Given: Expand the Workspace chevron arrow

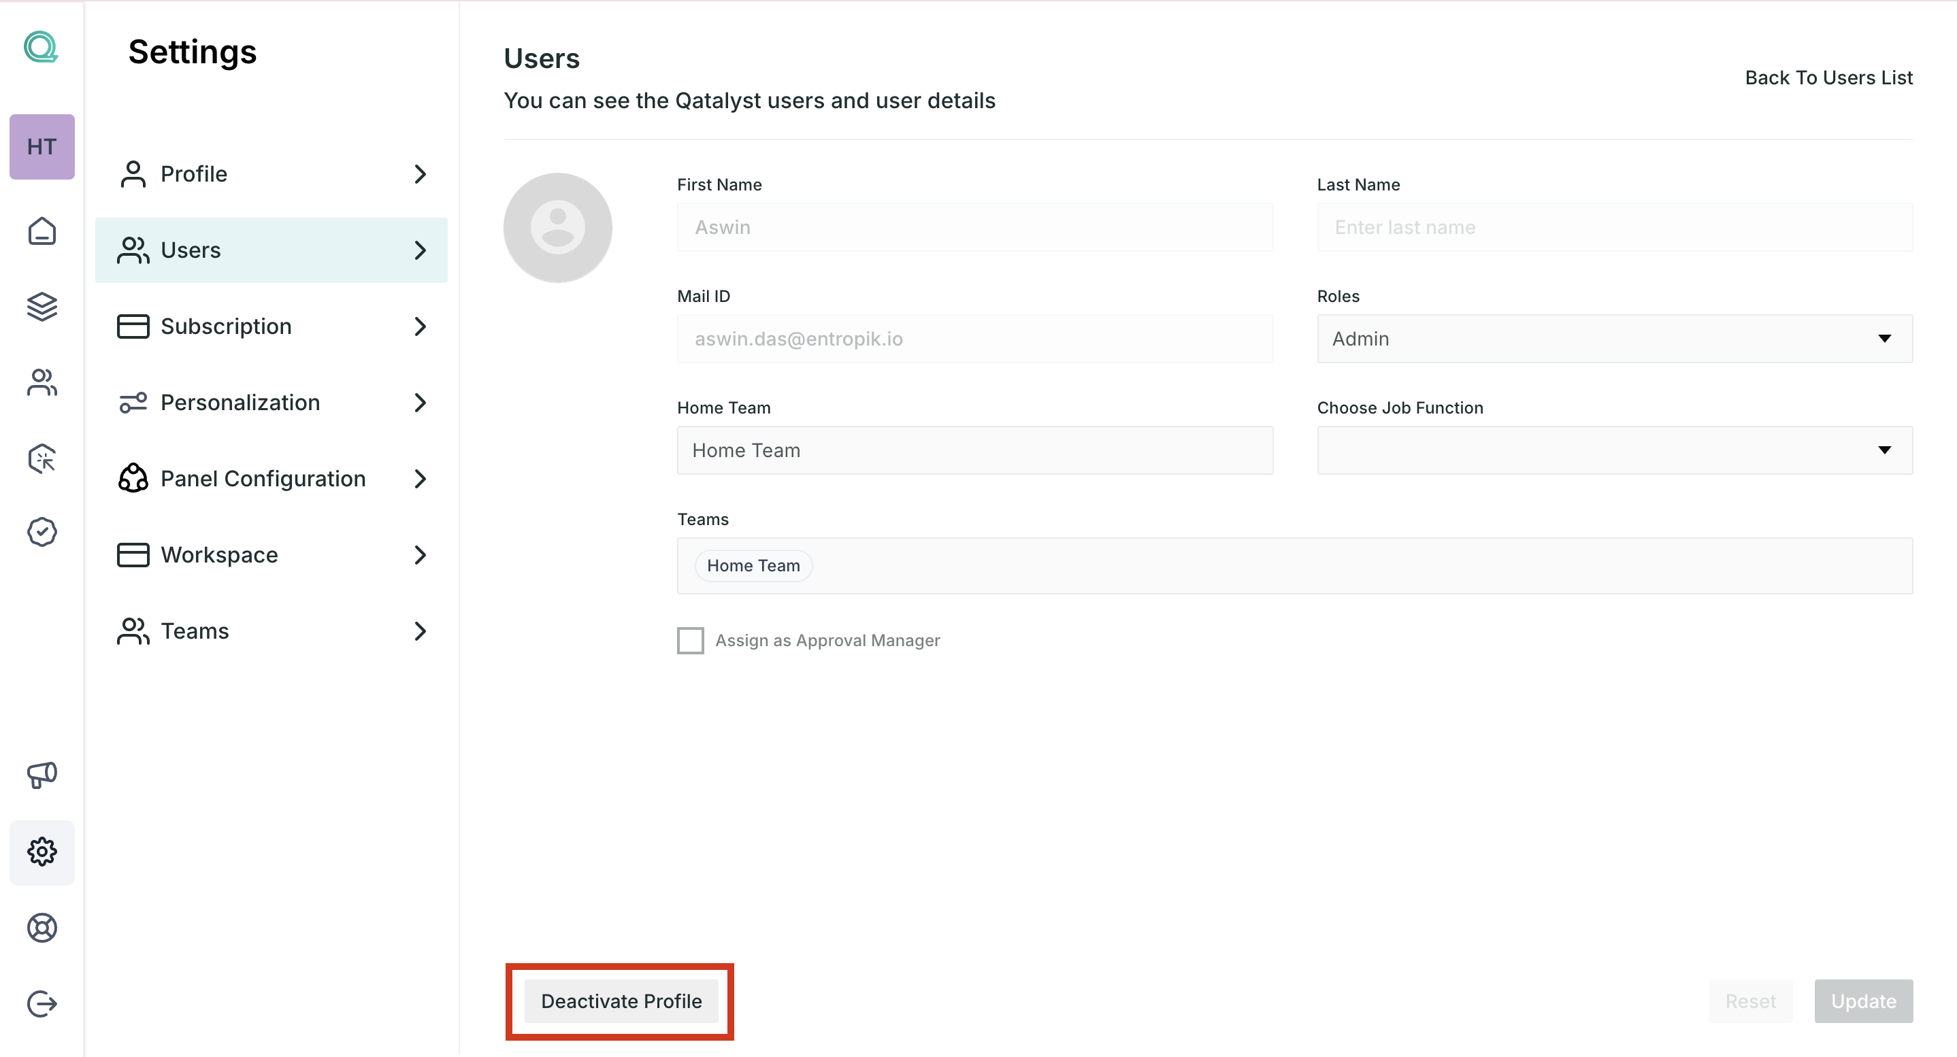Looking at the screenshot, I should click(420, 555).
